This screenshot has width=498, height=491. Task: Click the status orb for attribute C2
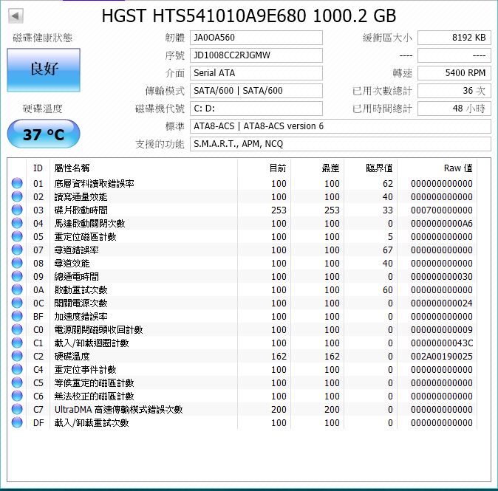click(17, 357)
